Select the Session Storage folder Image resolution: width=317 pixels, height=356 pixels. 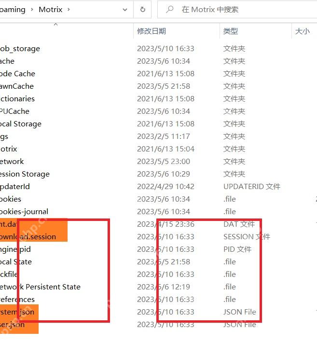[x=25, y=174]
